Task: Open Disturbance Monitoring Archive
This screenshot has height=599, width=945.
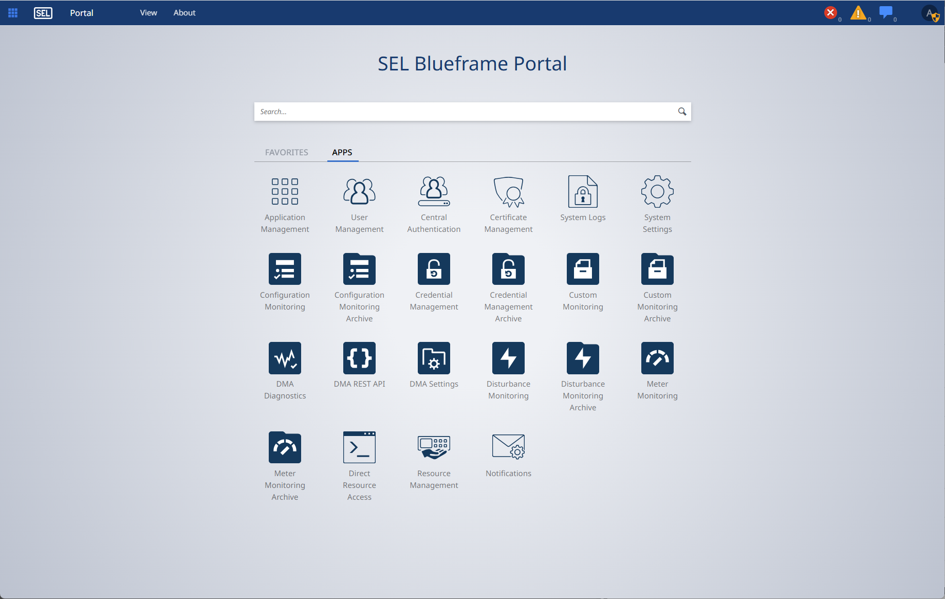Action: click(583, 358)
